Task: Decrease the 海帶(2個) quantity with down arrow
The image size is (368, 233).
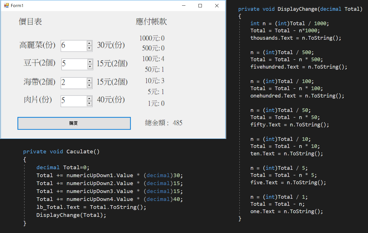Action: (89, 85)
